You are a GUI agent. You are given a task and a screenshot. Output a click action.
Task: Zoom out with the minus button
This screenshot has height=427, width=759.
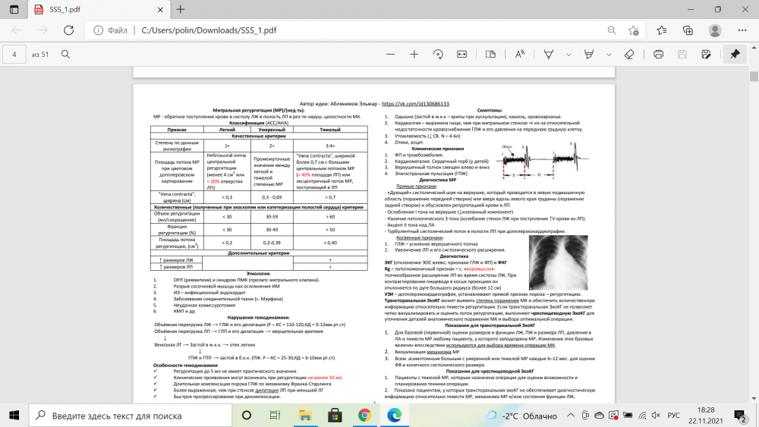tap(390, 55)
